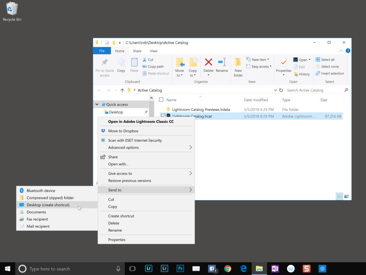Screen dimensions: 366x275
Task: Open Microsoft Edge from the taskbar
Action: pos(243,269)
